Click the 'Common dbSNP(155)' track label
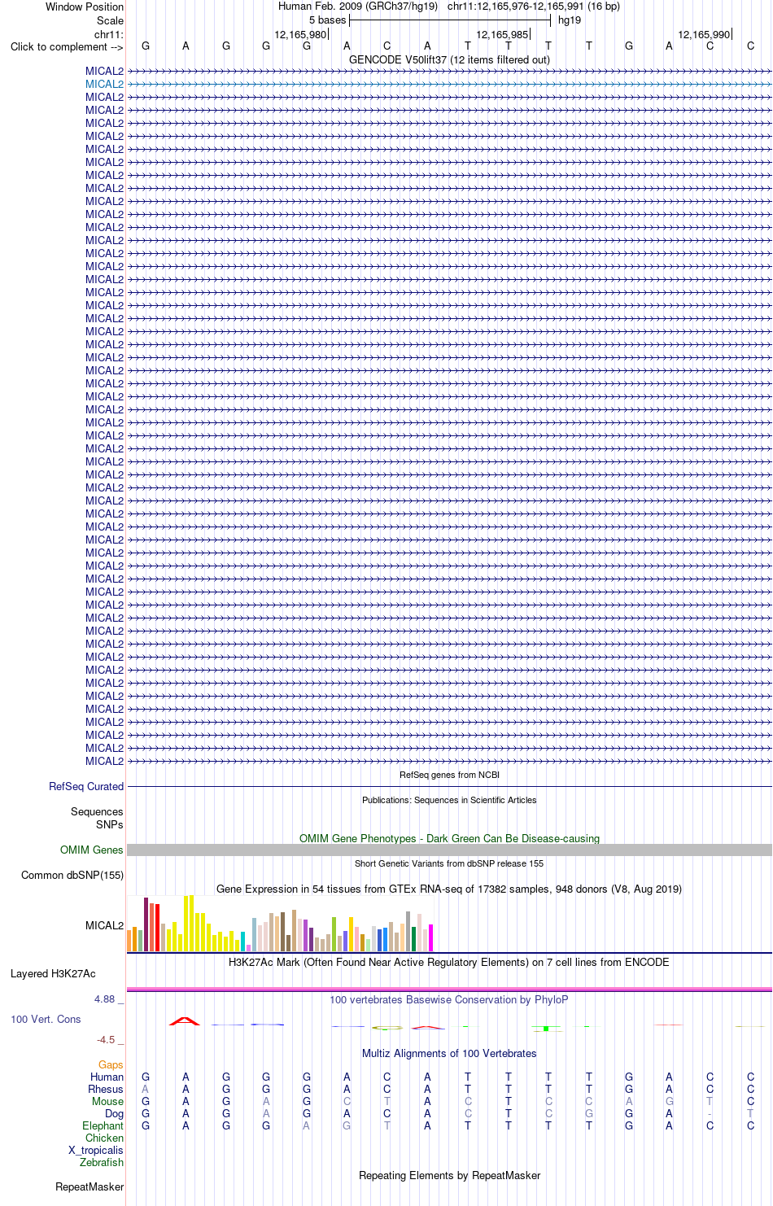Screen dimensions: 773x1206 (72, 875)
